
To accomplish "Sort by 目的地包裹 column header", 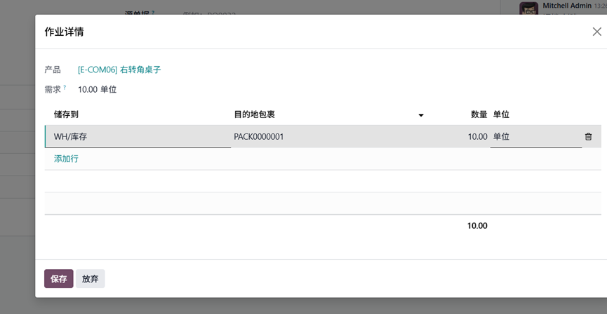I will 254,115.
